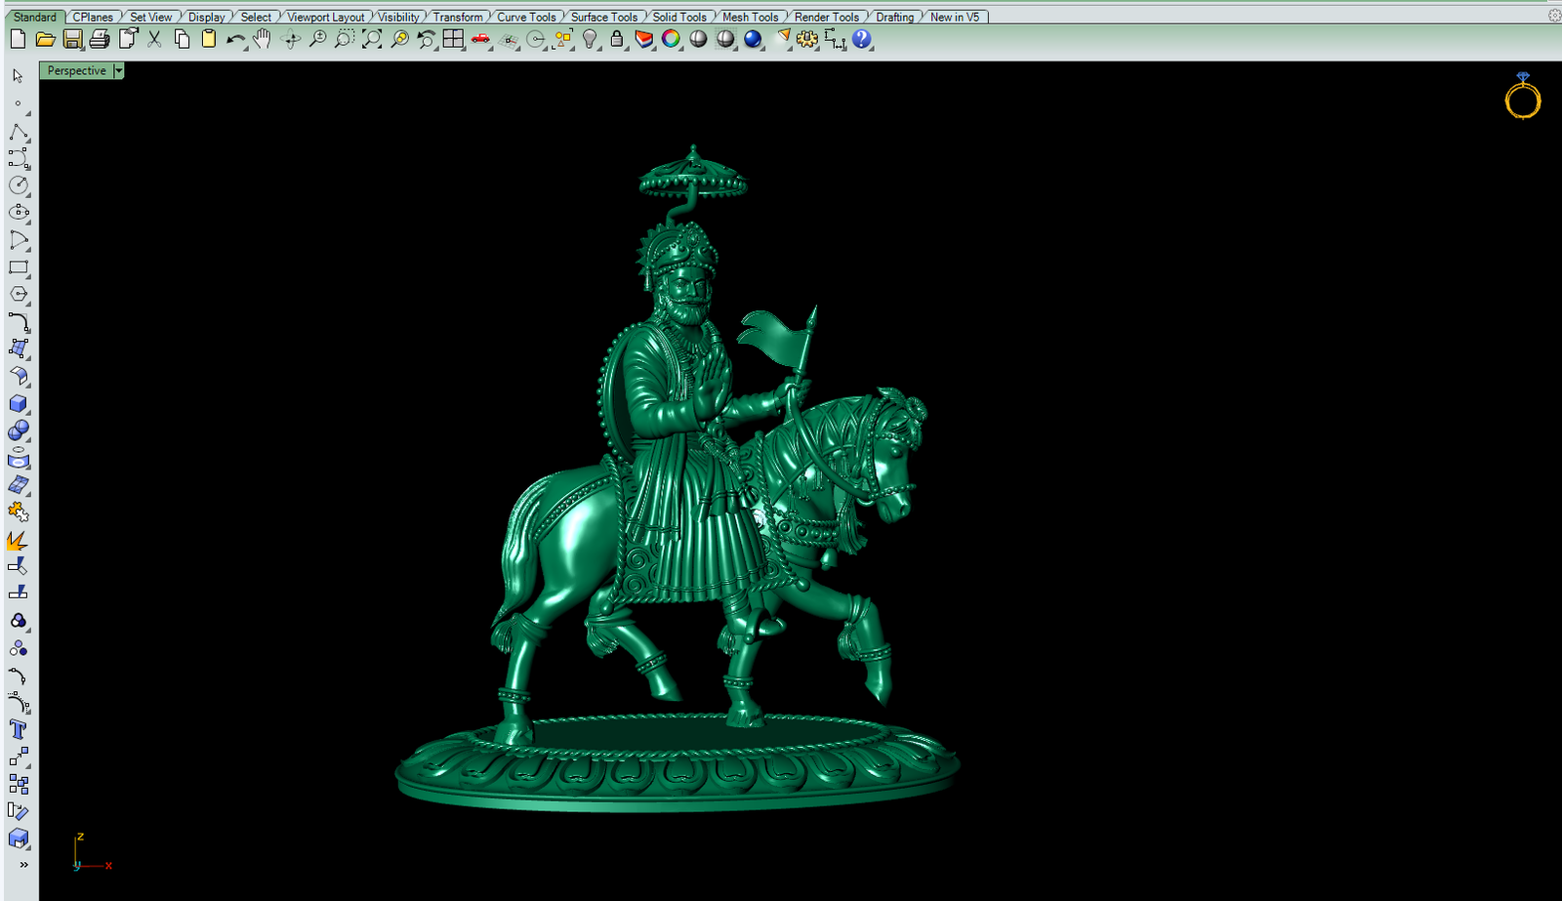Select the Rectangle tool
Image resolution: width=1562 pixels, height=901 pixels.
point(19,267)
